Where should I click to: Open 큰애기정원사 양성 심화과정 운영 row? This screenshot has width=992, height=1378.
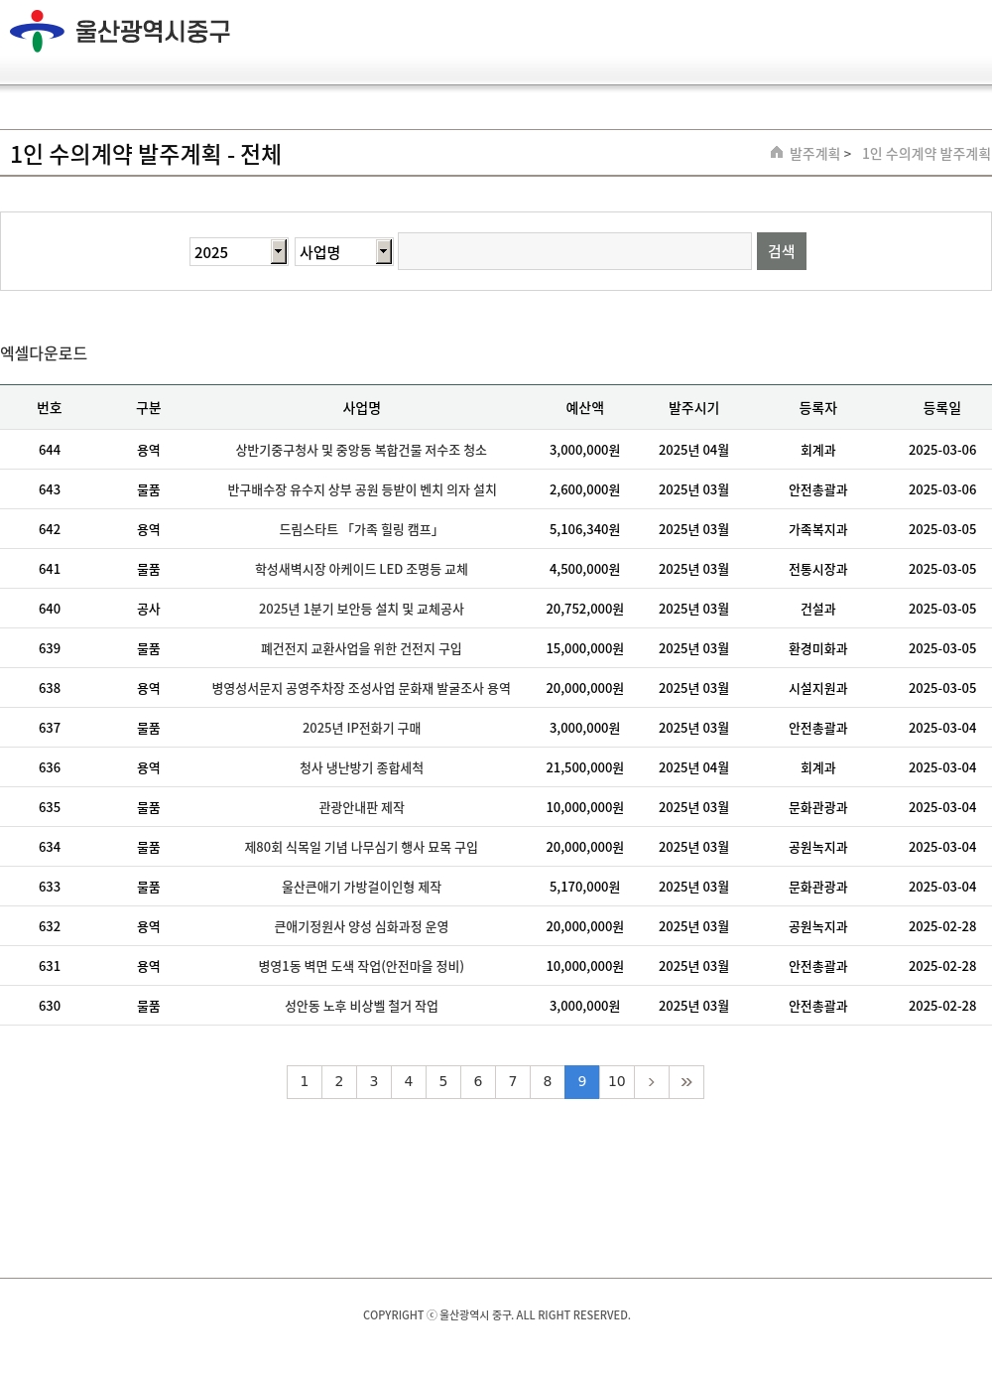(x=361, y=926)
